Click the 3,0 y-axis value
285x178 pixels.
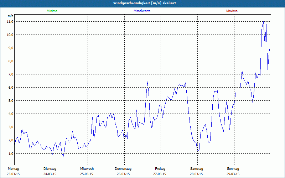[11, 127]
